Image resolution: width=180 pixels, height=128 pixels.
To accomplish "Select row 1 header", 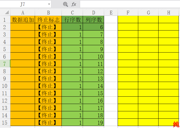I will pos(5,19).
